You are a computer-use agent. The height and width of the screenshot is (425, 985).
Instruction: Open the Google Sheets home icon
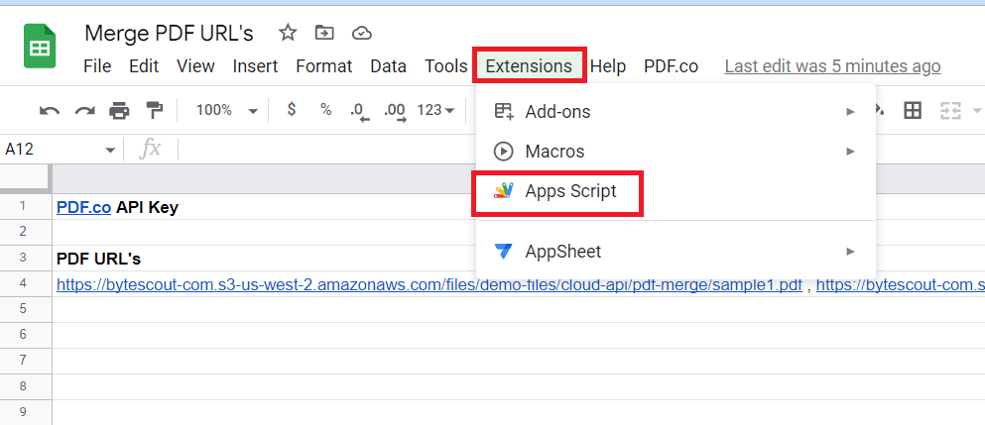[x=40, y=46]
